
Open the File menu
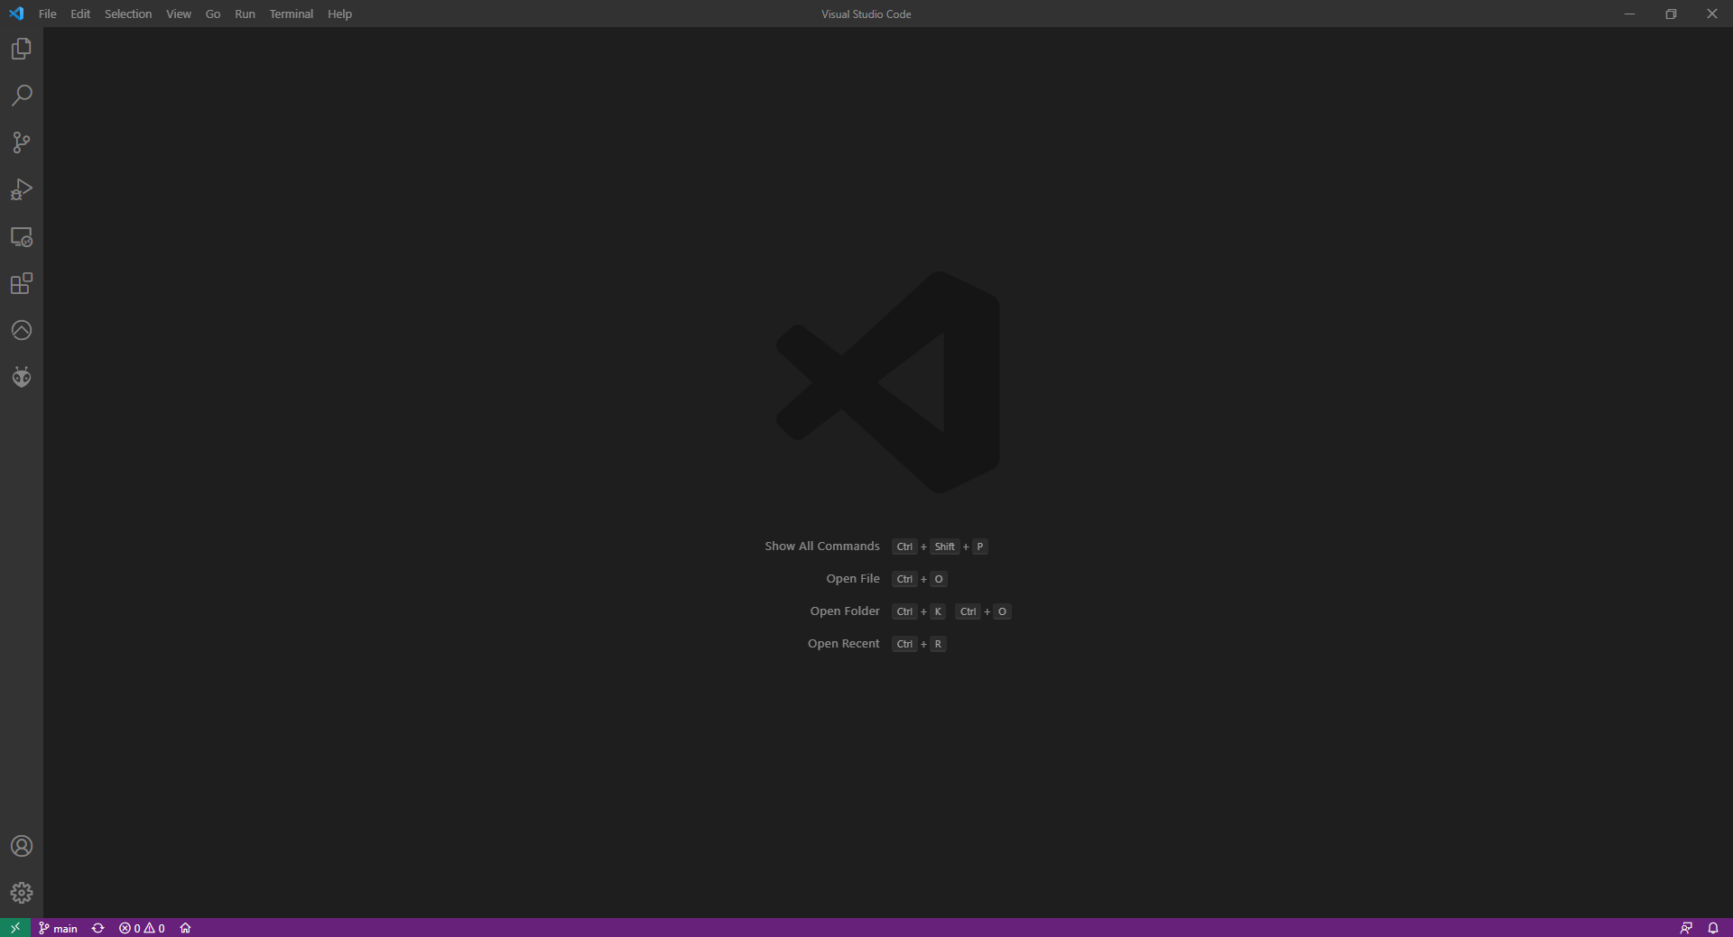[x=48, y=14]
